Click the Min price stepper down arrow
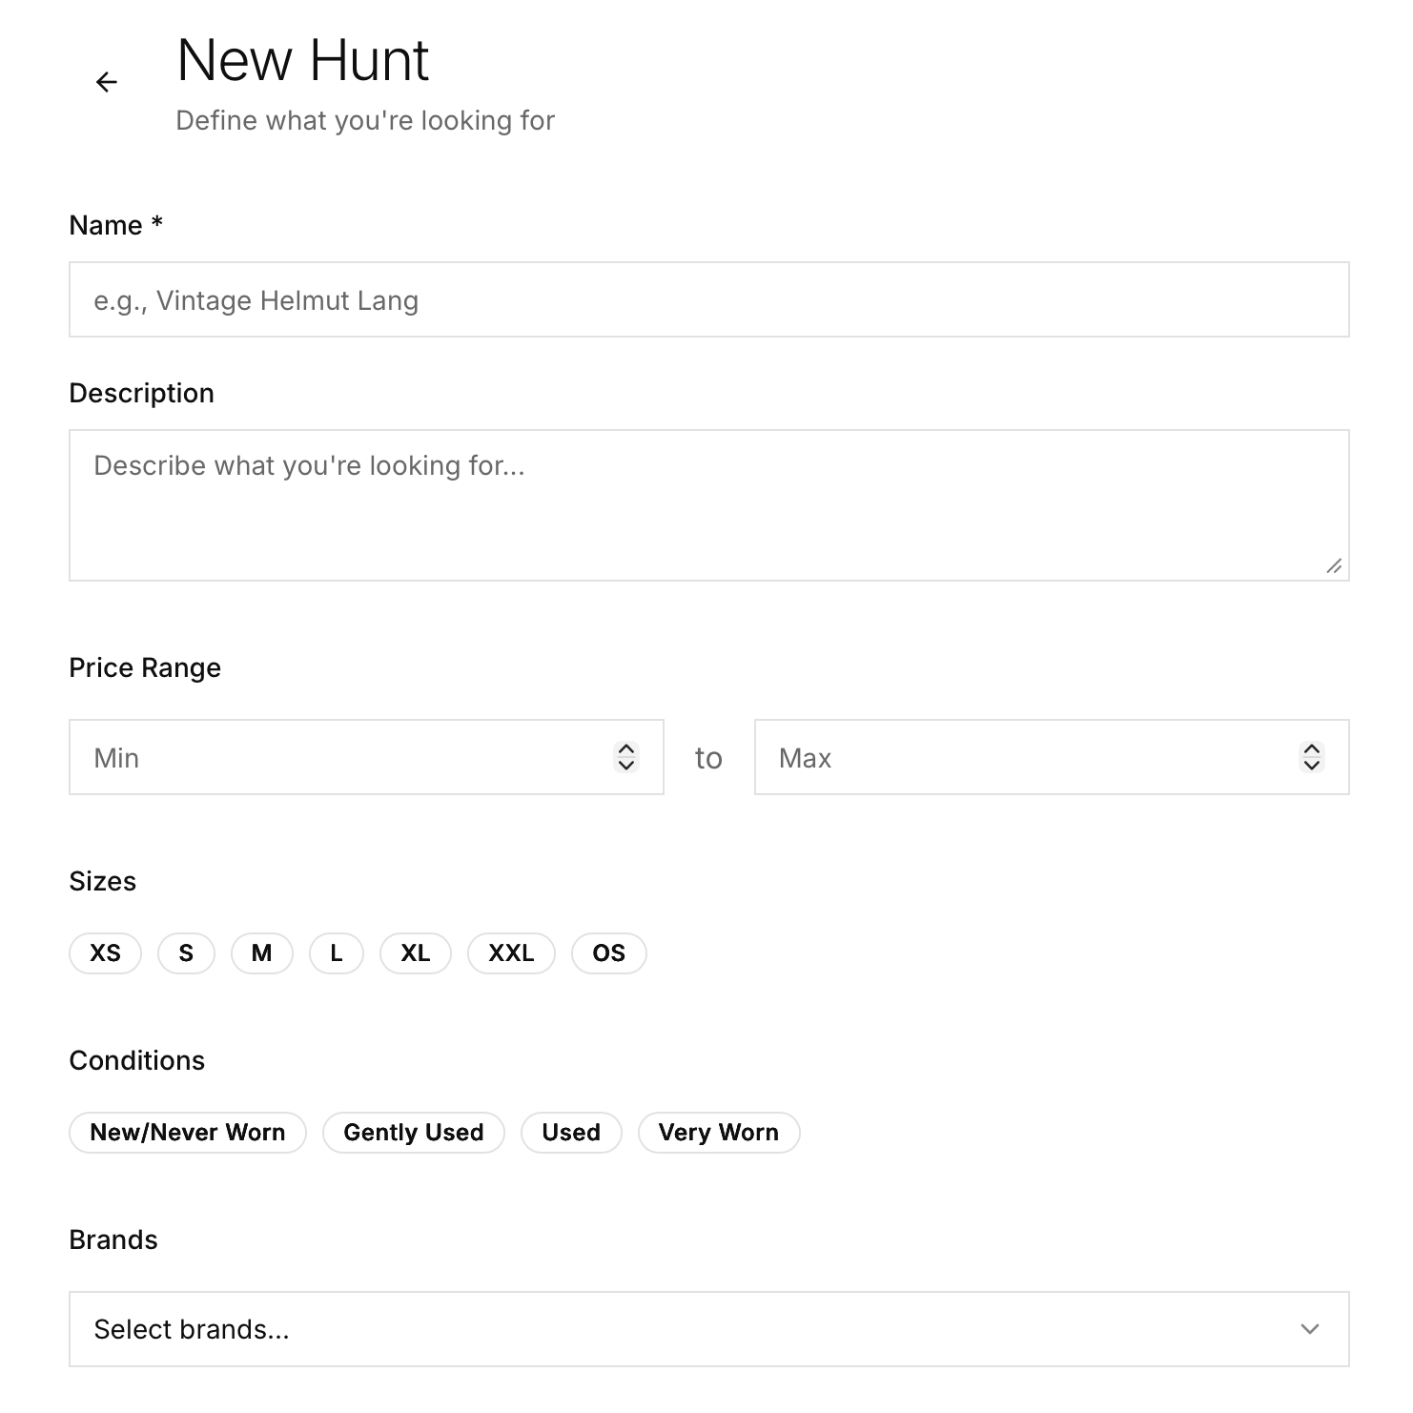Screen dimensions: 1413x1413 627,766
